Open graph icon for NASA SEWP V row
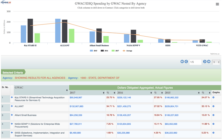Screen dimensions: 222x139 coord(213,124)
